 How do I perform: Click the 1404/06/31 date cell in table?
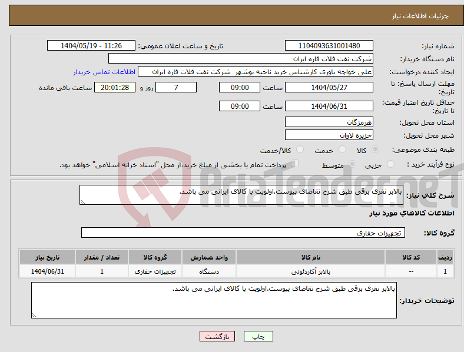click(x=47, y=271)
